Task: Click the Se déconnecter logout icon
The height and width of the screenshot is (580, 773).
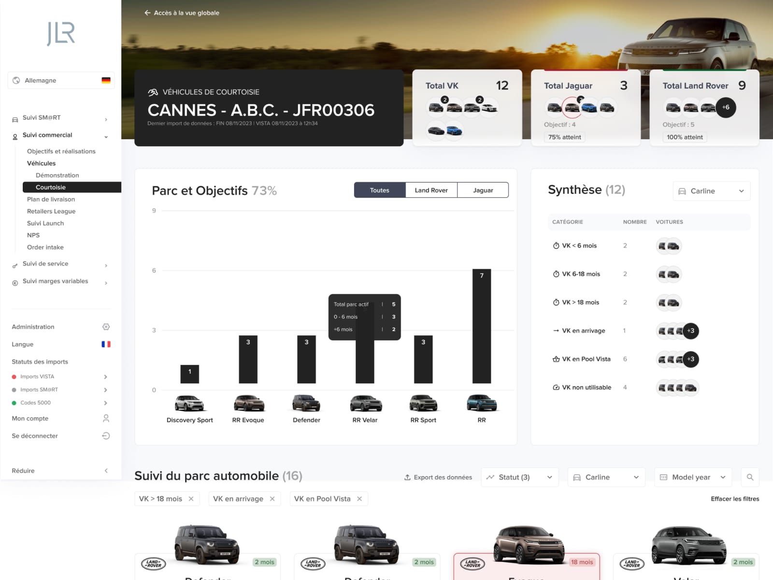Action: [x=106, y=435]
